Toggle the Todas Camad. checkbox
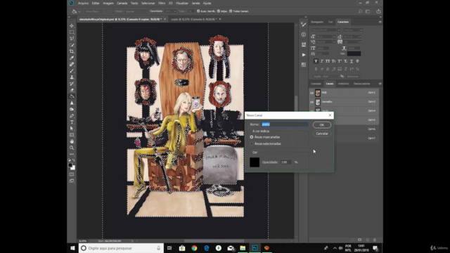 pyautogui.click(x=231, y=11)
